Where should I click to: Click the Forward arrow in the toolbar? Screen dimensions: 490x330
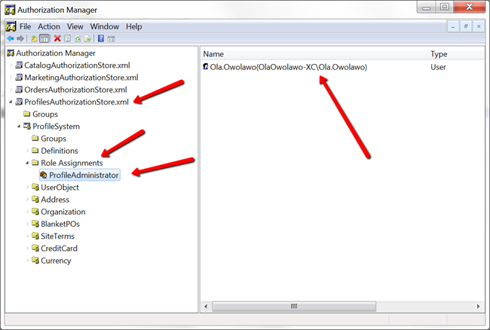point(20,38)
